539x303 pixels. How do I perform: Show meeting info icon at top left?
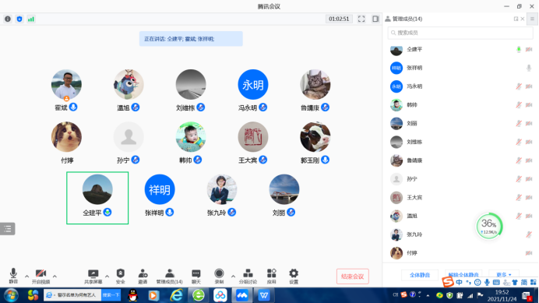point(8,19)
